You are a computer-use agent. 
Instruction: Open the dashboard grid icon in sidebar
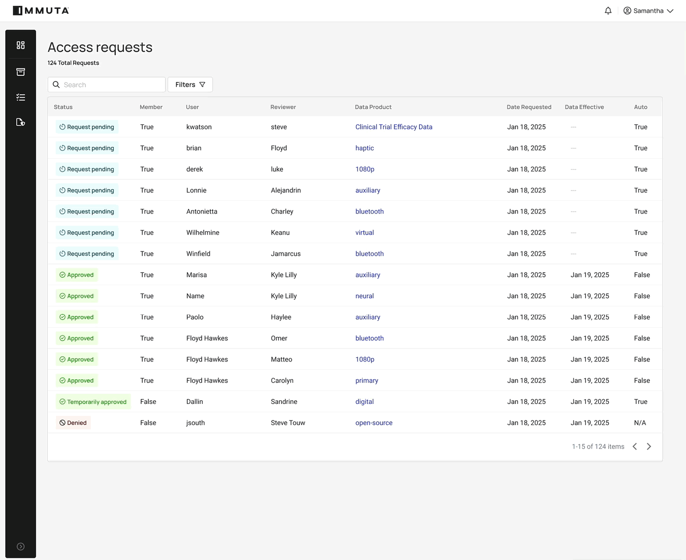(x=21, y=45)
